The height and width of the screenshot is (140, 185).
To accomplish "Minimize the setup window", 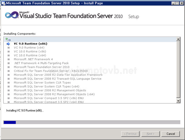I will pos(173,3).
